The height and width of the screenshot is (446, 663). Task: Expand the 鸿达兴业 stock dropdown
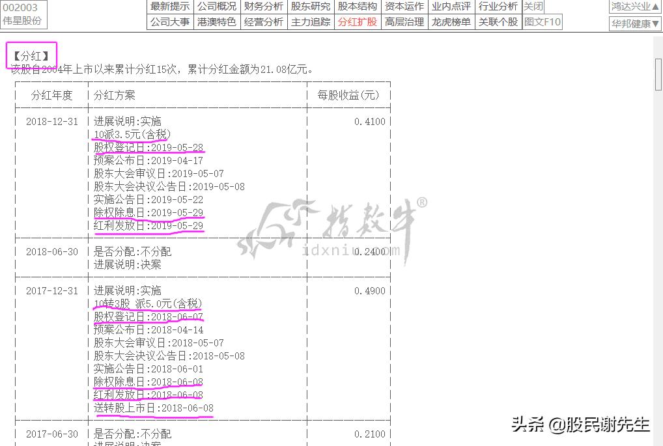(634, 7)
